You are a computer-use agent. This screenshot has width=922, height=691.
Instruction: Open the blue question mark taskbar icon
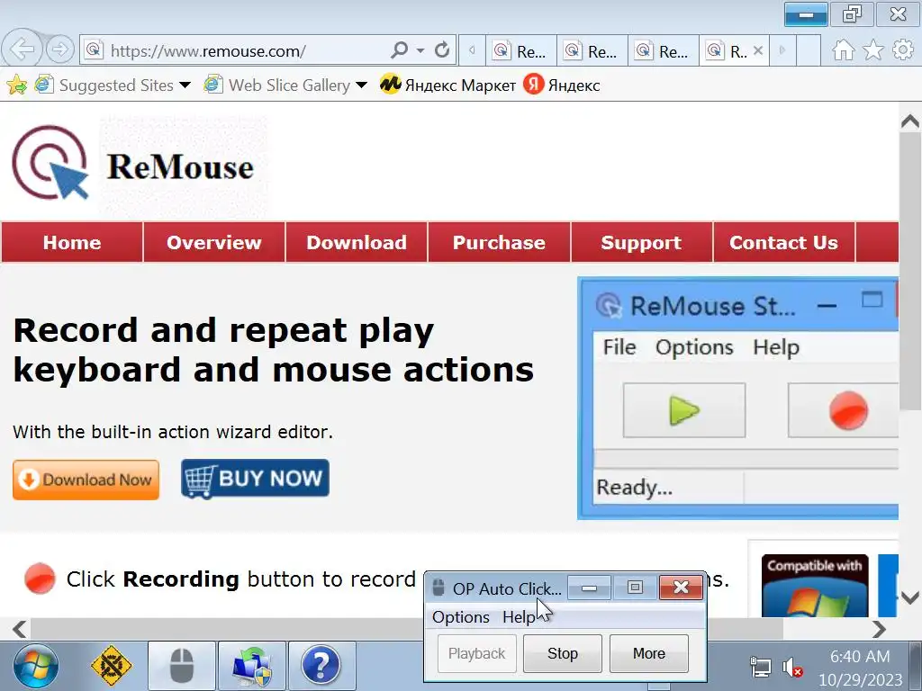(321, 666)
